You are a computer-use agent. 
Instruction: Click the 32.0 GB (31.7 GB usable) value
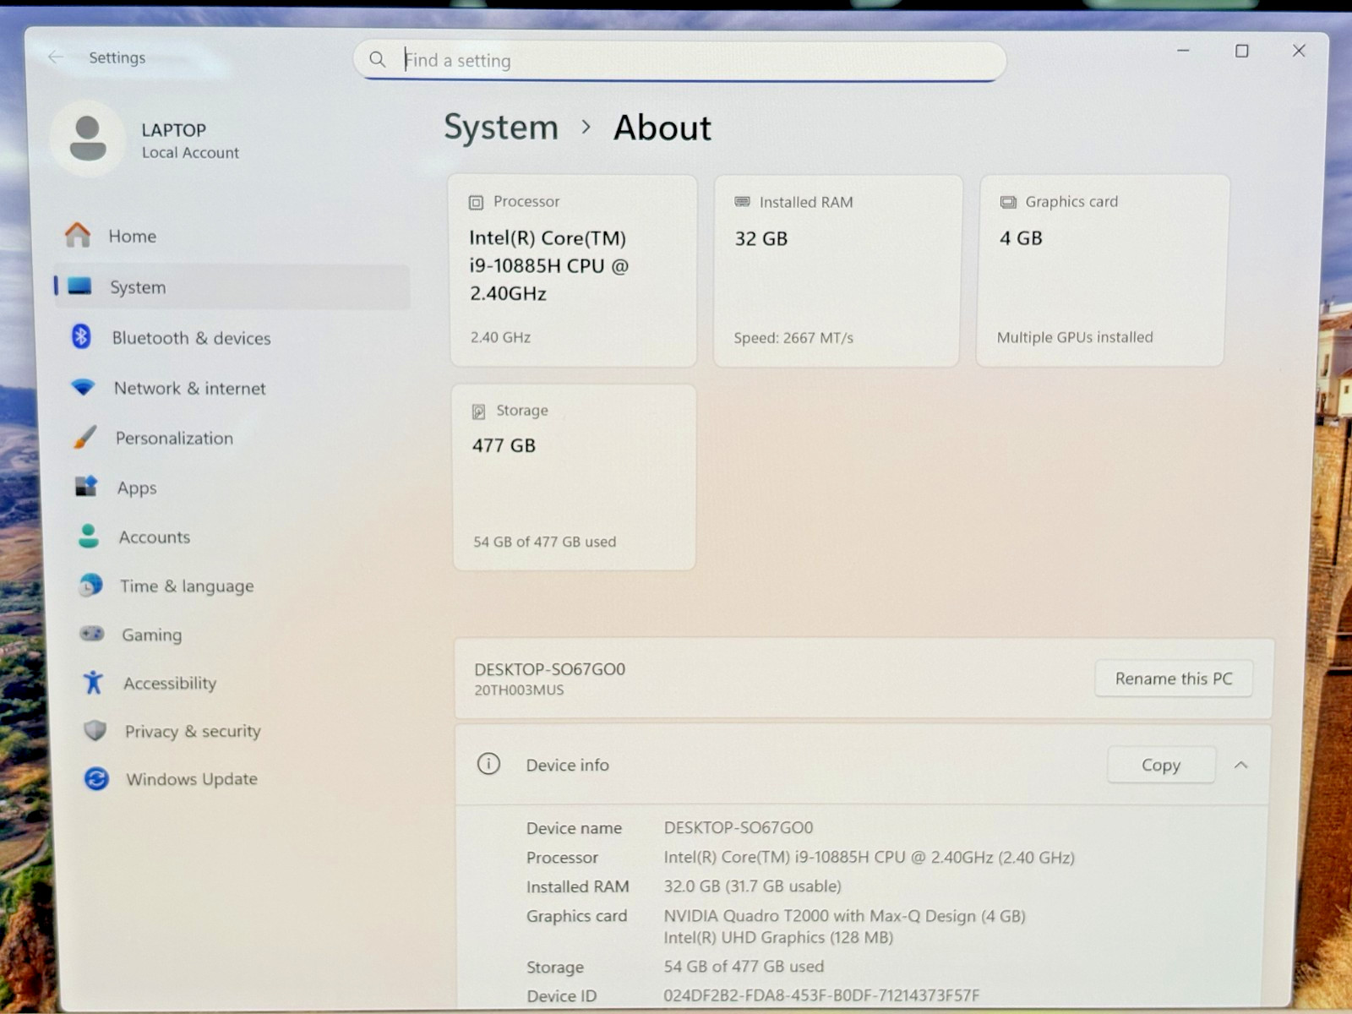point(752,886)
